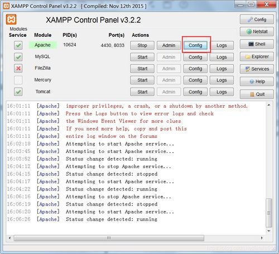Click the 'Press the Logs button' log line

(110, 113)
